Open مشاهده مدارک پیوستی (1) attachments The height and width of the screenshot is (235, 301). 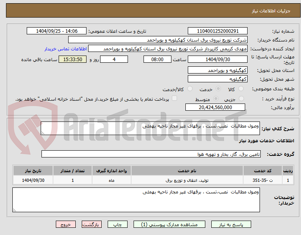[x=169, y=225]
